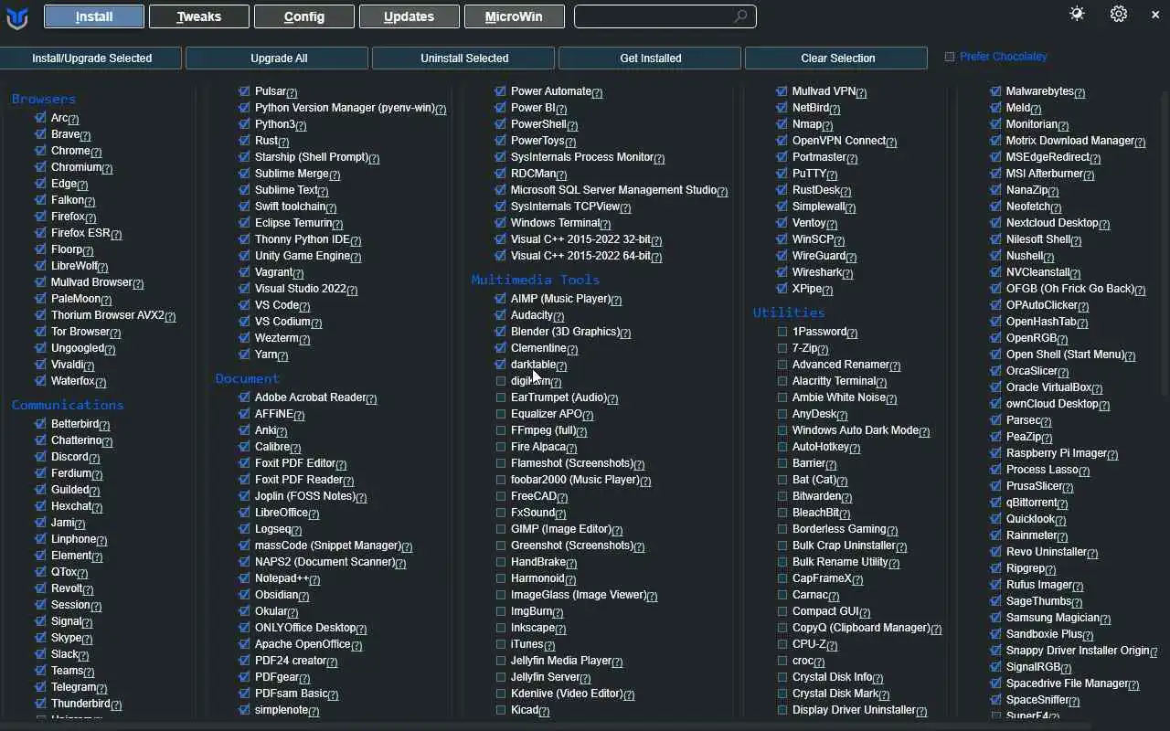The image size is (1170, 731).
Task: Click the Kdenlive (Video Editor) label
Action: pyautogui.click(x=567, y=694)
